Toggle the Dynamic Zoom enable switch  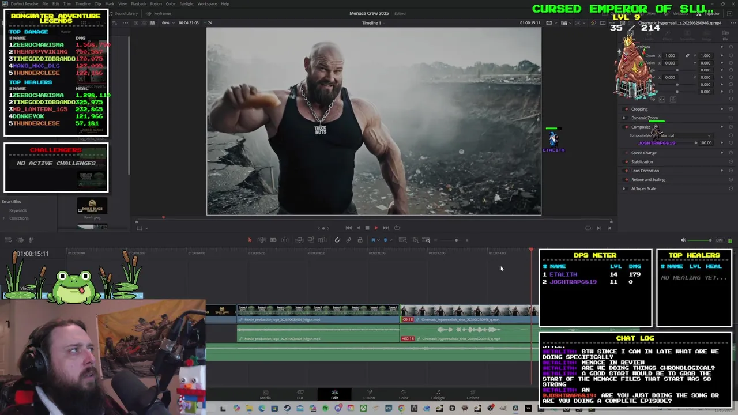coord(626,118)
